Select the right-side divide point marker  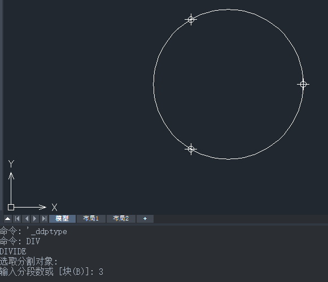click(303, 84)
